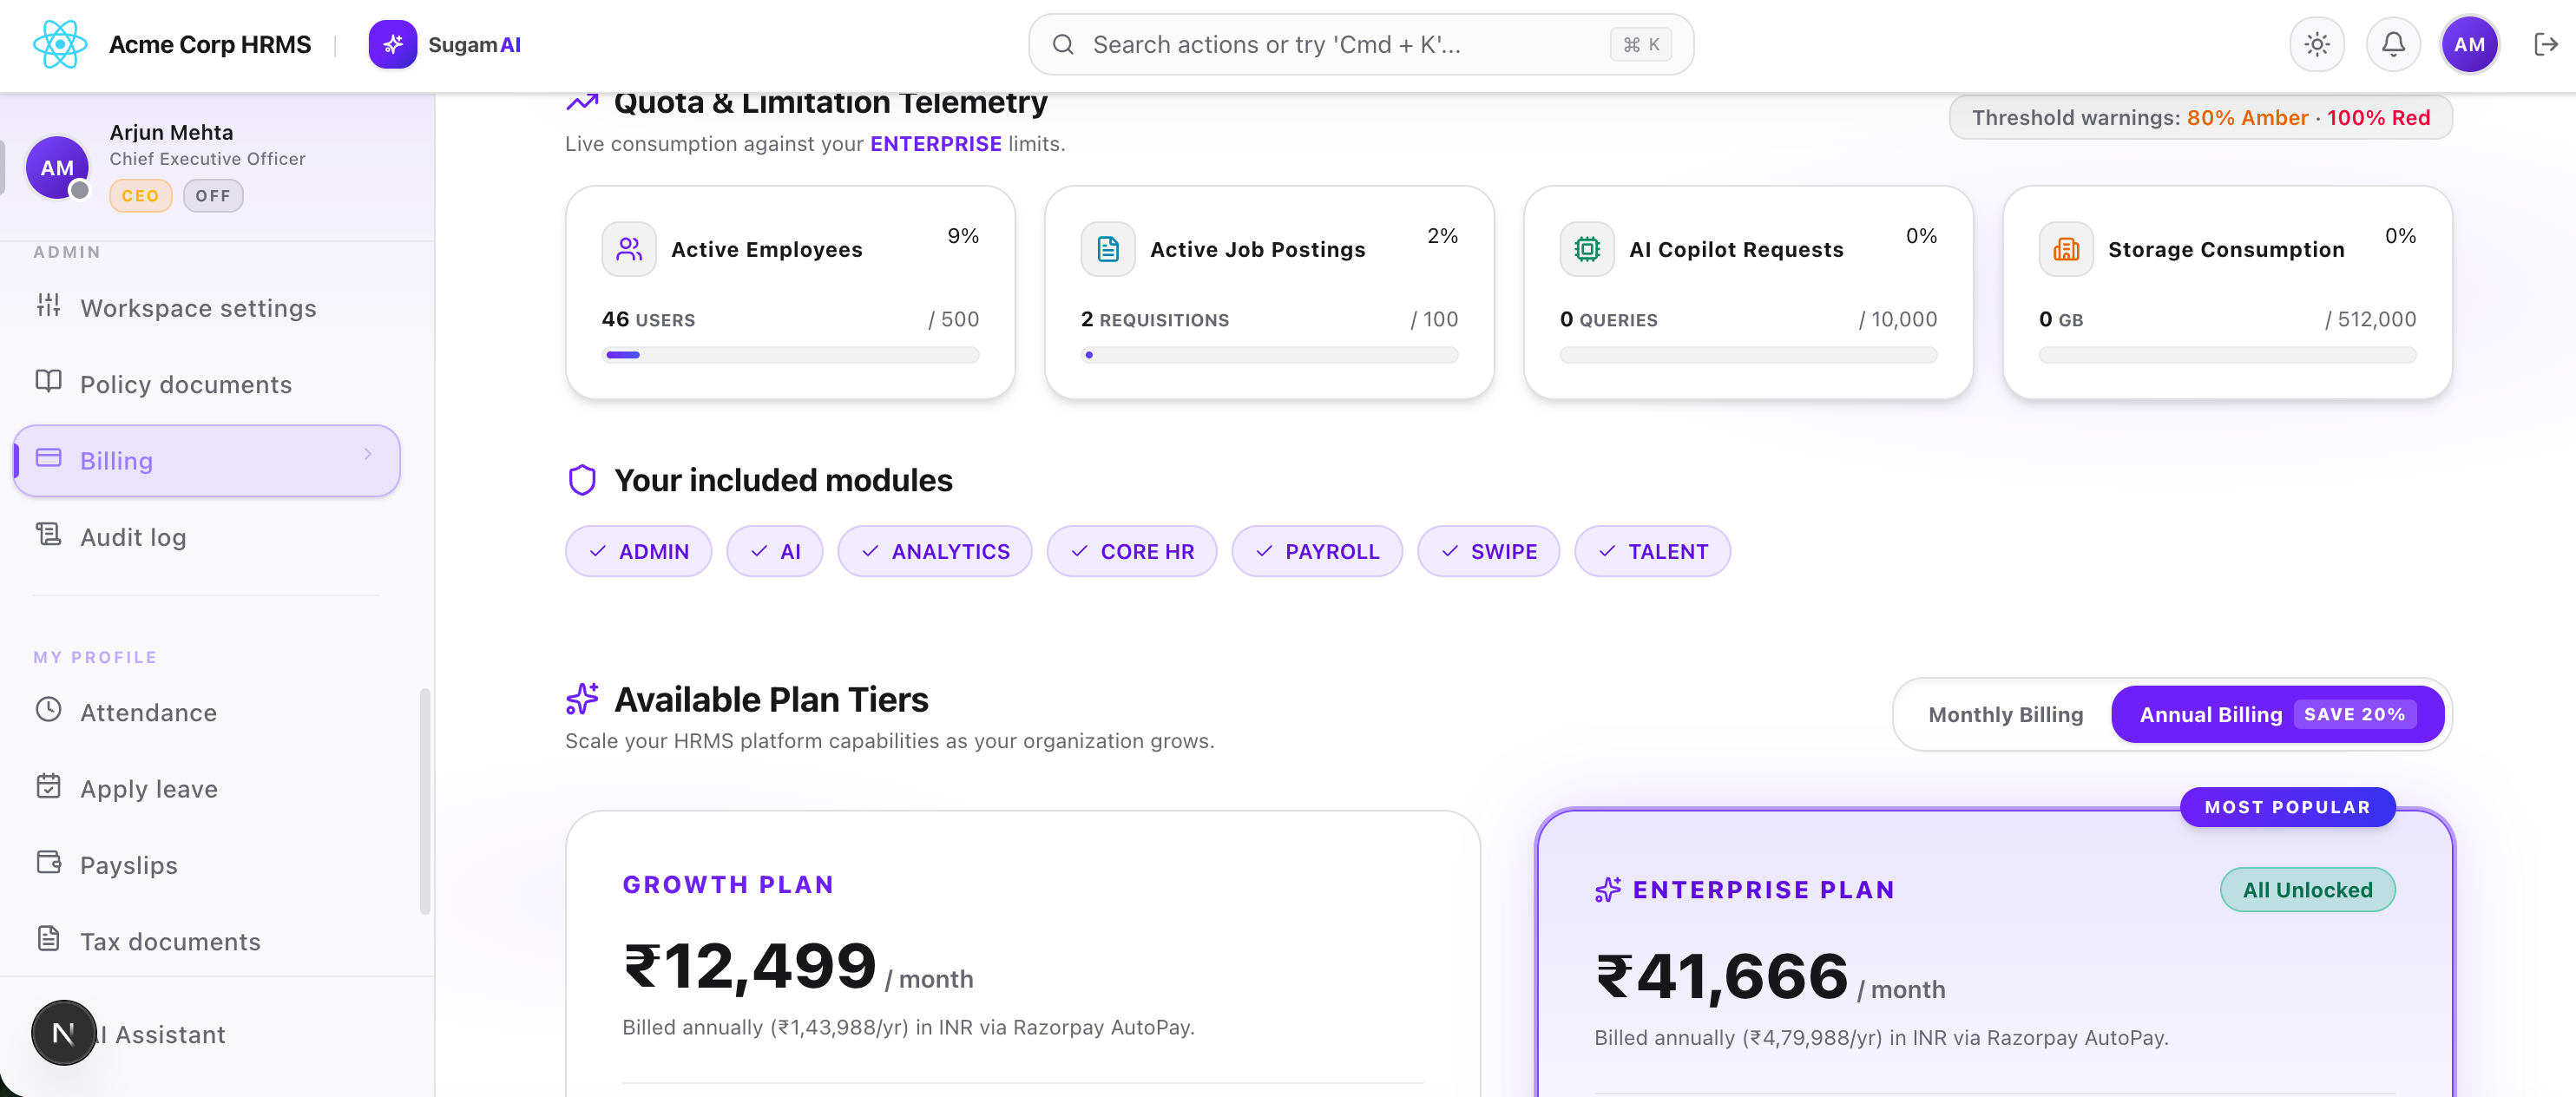
Task: Click the ADMIN module chip
Action: coord(638,552)
